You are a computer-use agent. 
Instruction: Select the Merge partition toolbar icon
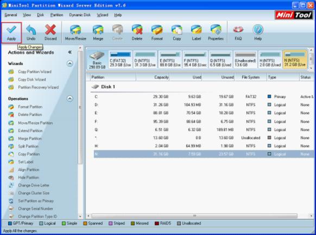98,32
